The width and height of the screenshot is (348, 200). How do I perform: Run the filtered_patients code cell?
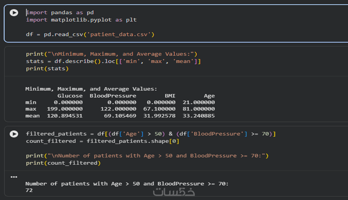(14, 134)
